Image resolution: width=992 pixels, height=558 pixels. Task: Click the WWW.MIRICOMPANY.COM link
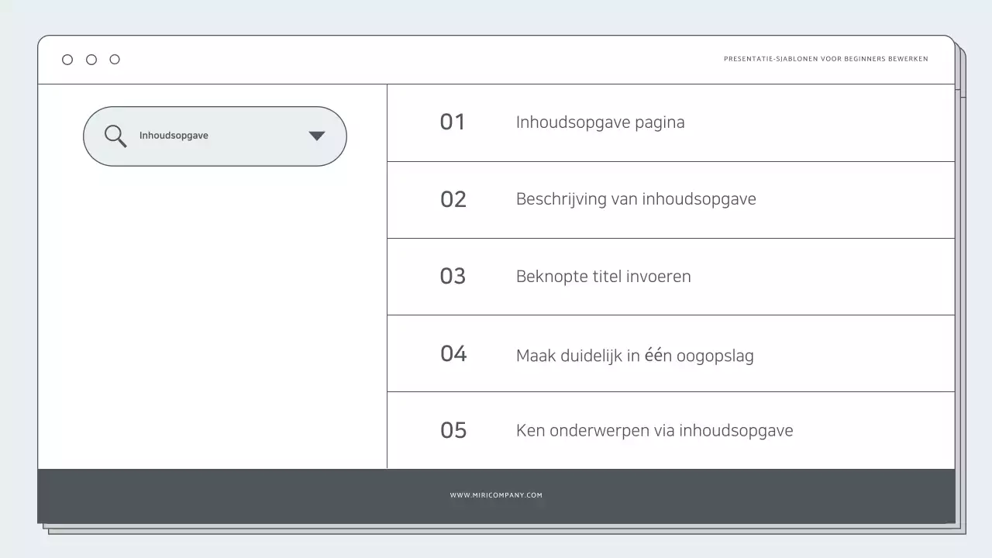[x=496, y=494]
